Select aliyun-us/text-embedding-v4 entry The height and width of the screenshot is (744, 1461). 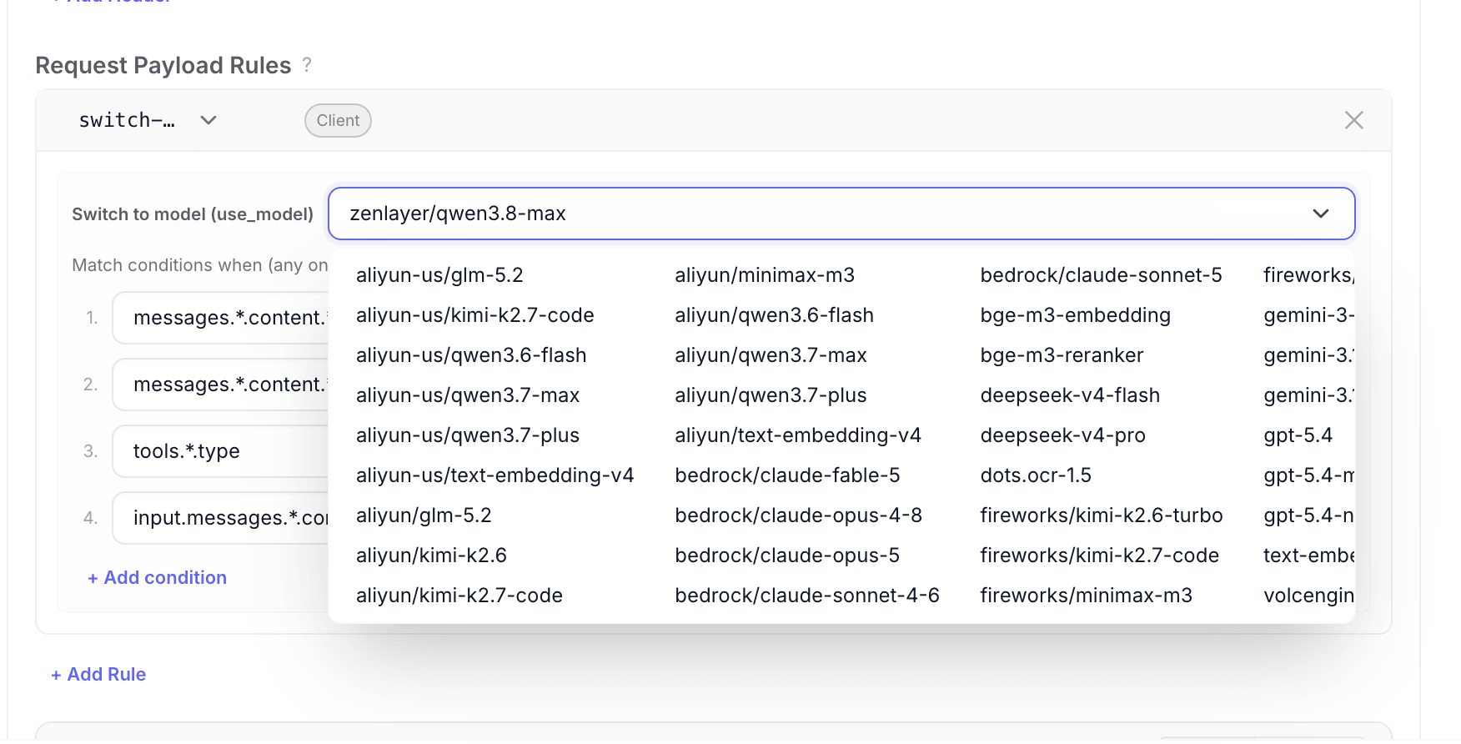click(x=495, y=475)
